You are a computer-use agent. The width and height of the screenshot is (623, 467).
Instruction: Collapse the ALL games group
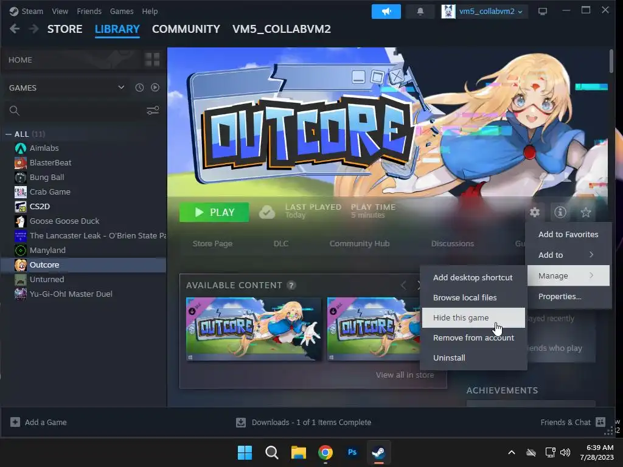coord(9,134)
